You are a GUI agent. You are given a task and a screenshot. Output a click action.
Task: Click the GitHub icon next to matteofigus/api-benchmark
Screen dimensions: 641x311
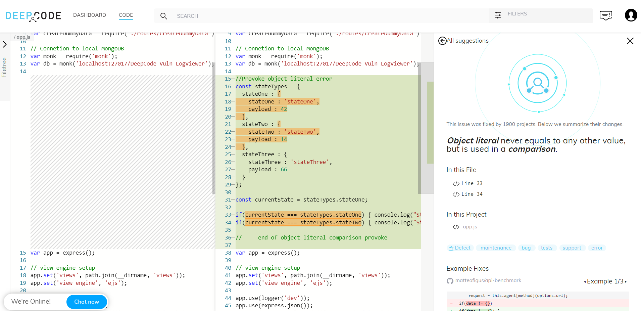450,281
